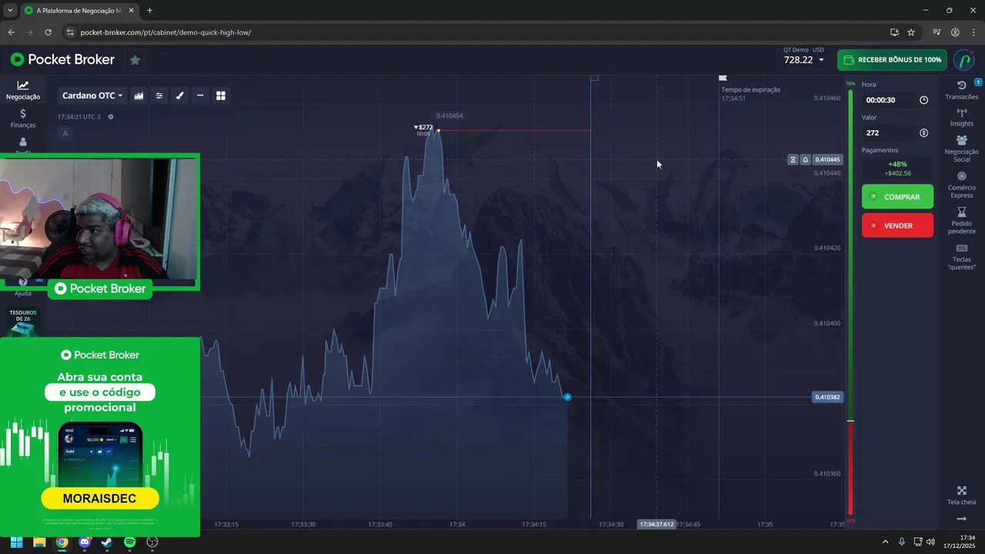
Task: Open the multi-chart grid layout icon
Action: 221,95
